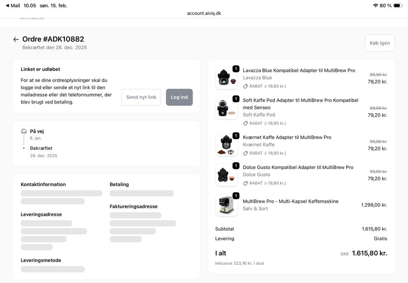Tap the 'Mail' back-to-app indicator

tap(13, 6)
